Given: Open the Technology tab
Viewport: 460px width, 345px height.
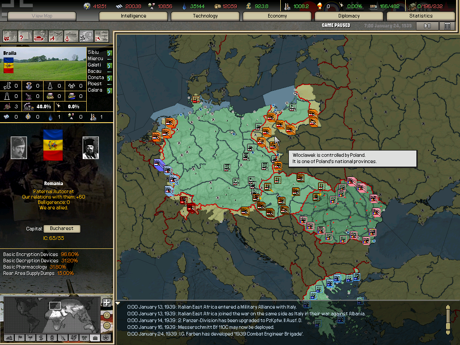Looking at the screenshot, I should (x=205, y=16).
